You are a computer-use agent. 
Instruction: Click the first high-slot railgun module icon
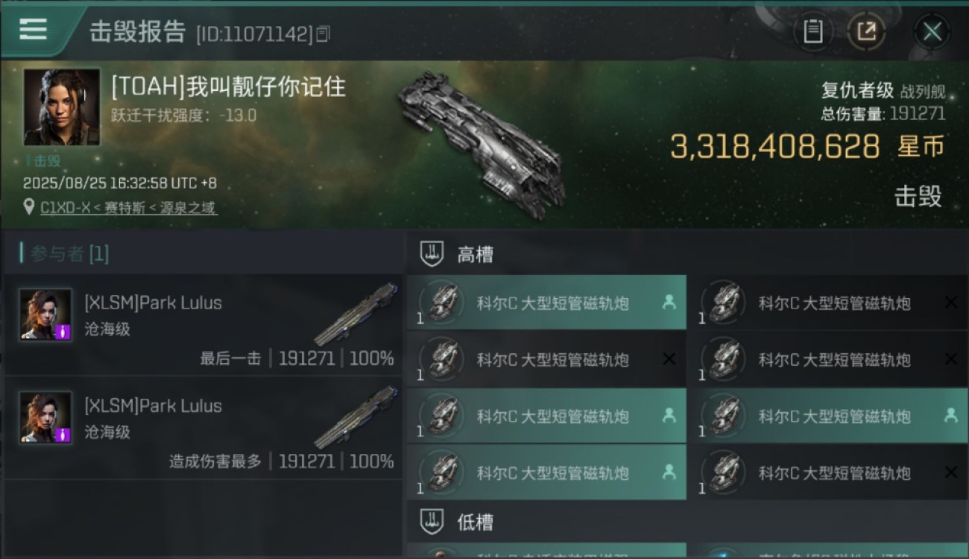click(442, 303)
